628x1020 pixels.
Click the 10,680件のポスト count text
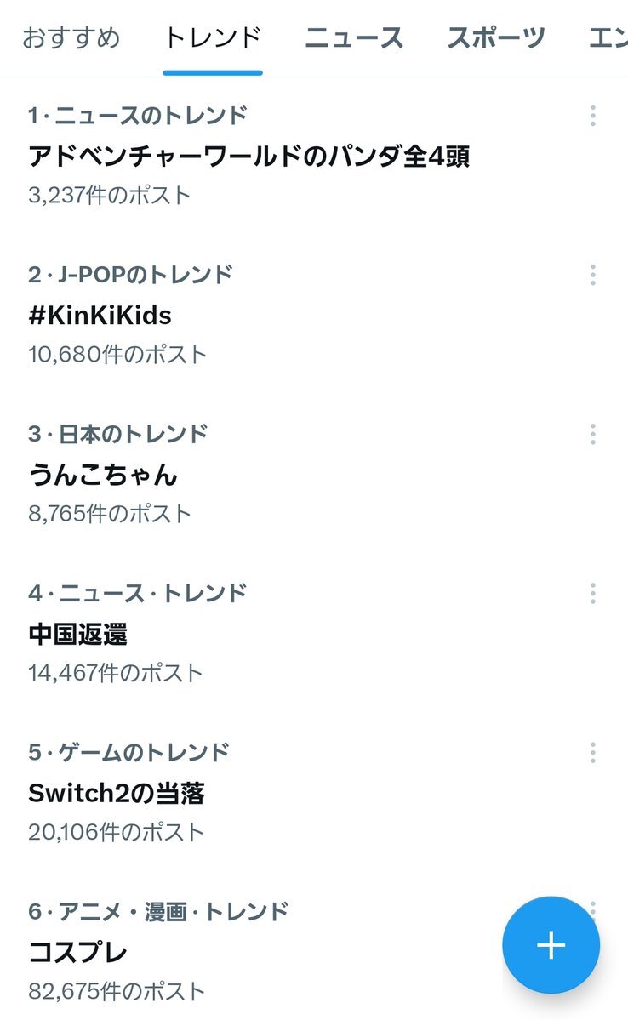point(117,354)
